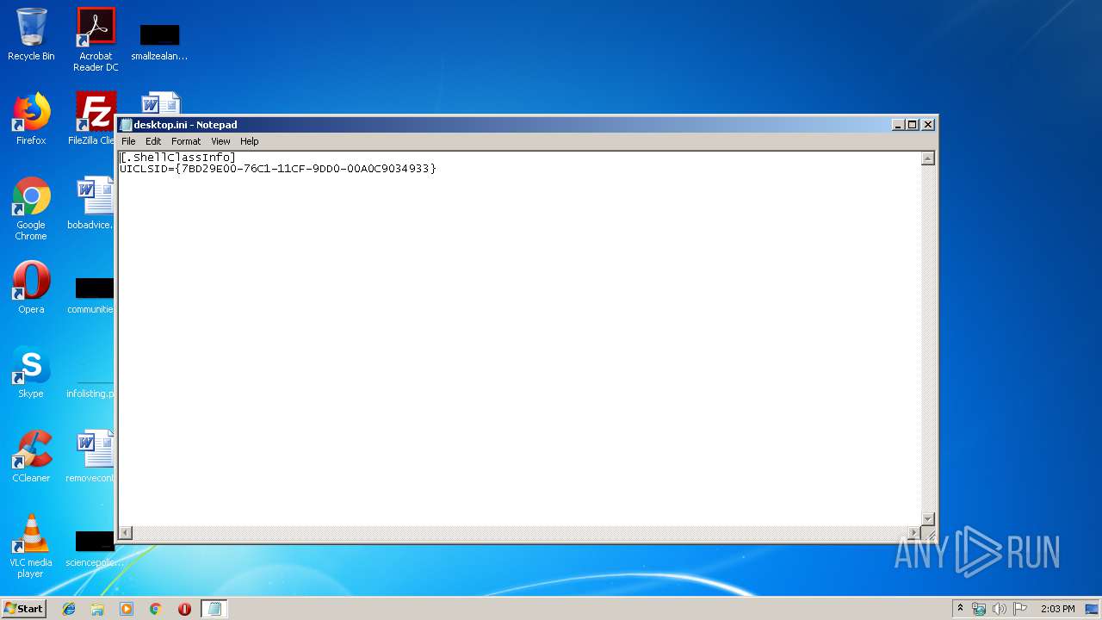The image size is (1102, 620).
Task: Select the Word document icon behind Notepad title bar
Action: 160,102
